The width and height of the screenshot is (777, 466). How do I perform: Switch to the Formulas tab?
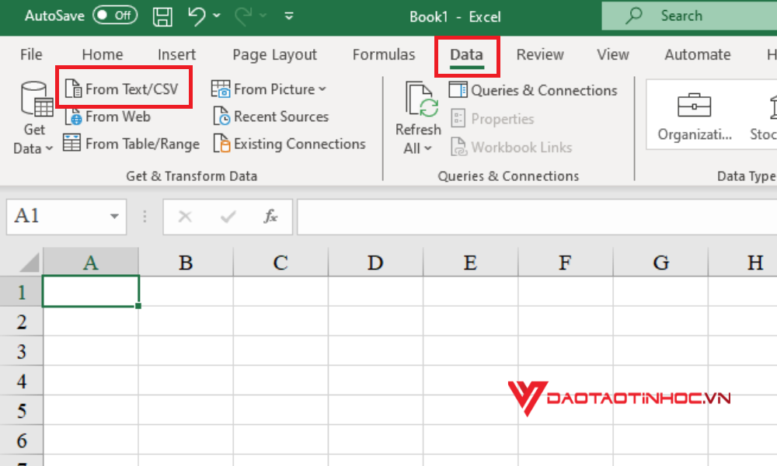[383, 54]
